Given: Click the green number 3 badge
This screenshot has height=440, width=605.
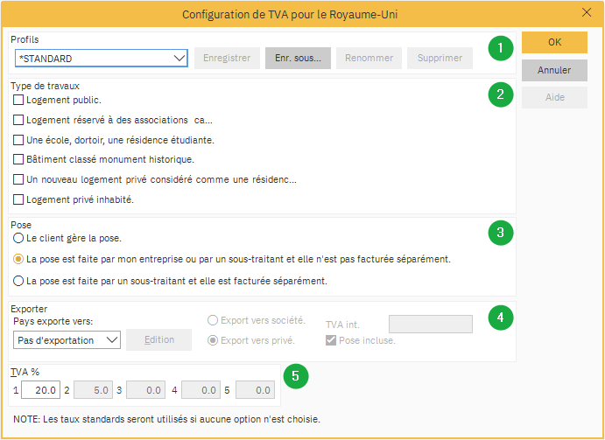Looking at the screenshot, I should (500, 233).
